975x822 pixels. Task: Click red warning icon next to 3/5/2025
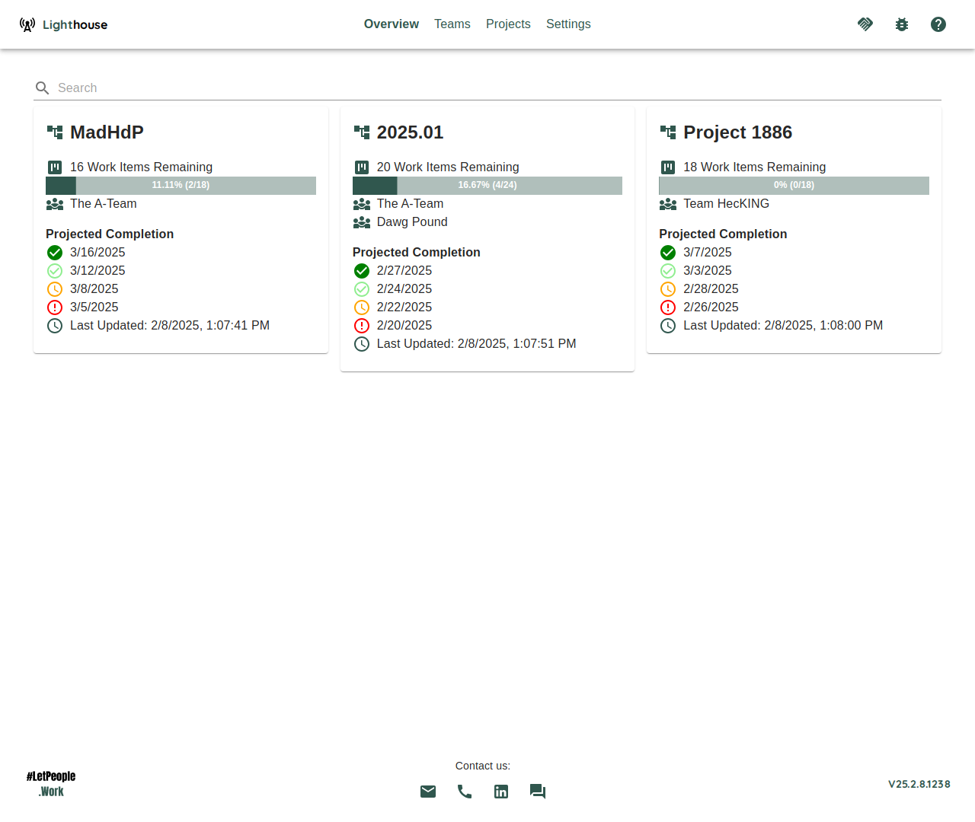[x=55, y=307]
